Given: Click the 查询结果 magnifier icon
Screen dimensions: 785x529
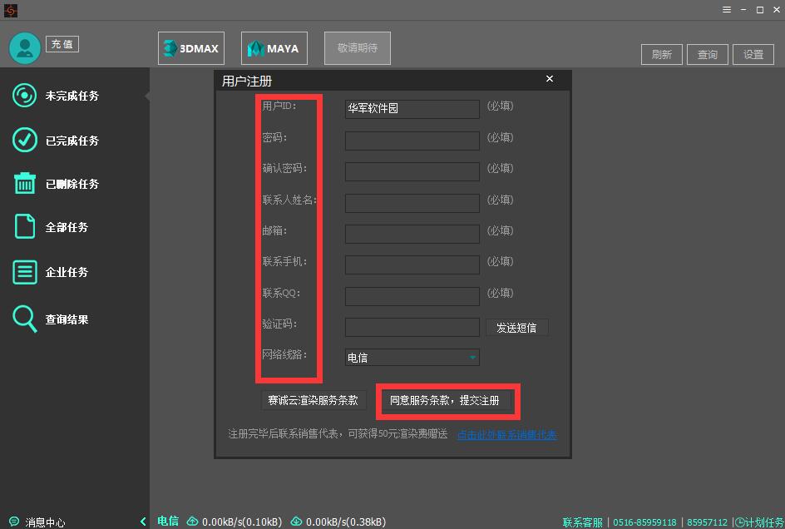Looking at the screenshot, I should [25, 319].
